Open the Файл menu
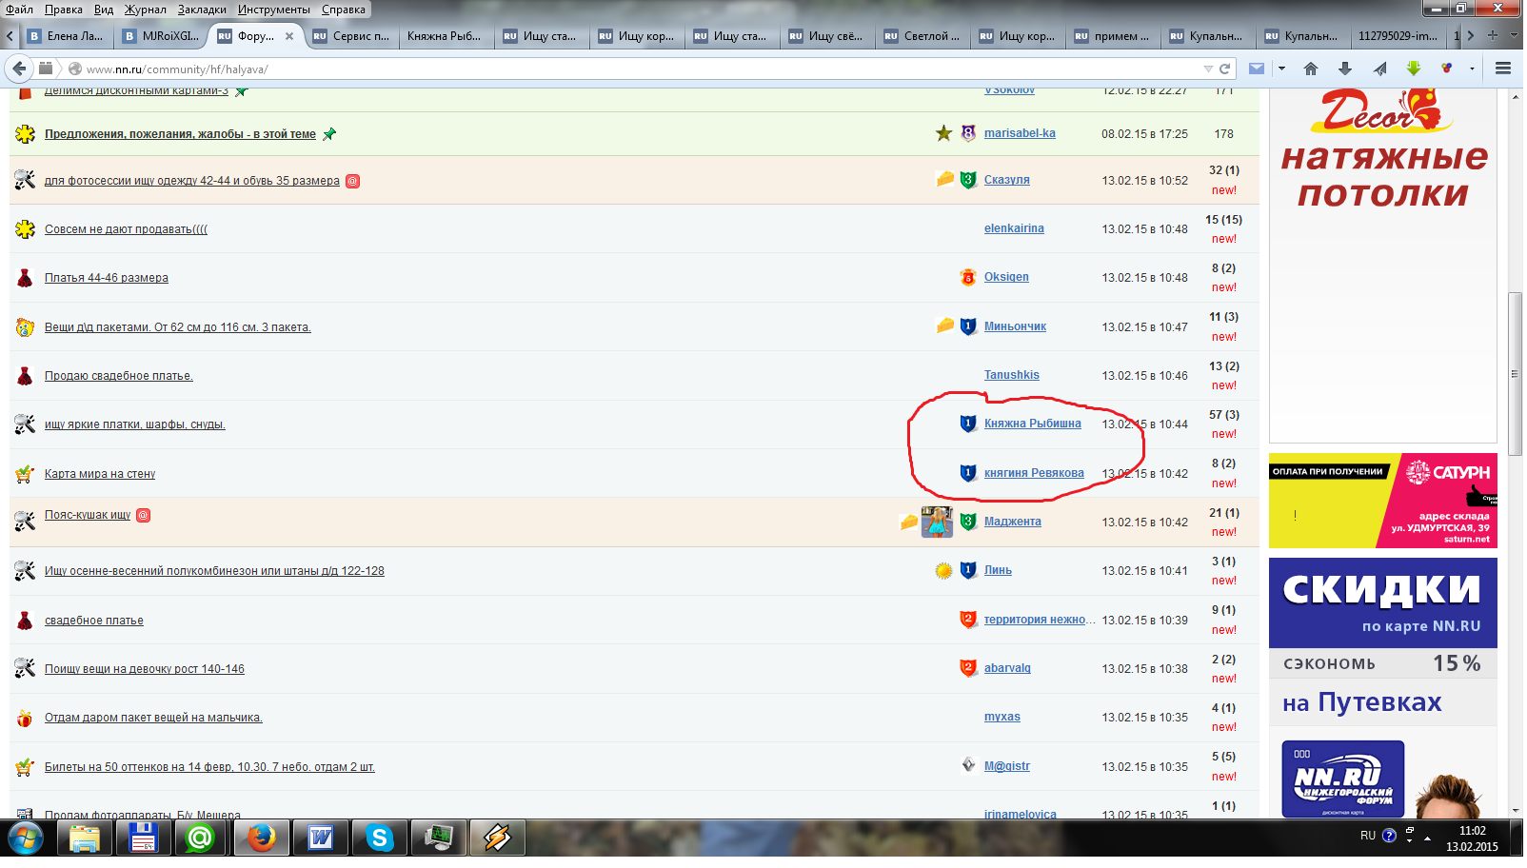This screenshot has width=1527, height=868. [x=19, y=10]
